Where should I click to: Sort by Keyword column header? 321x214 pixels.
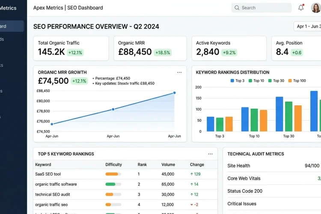click(43, 165)
